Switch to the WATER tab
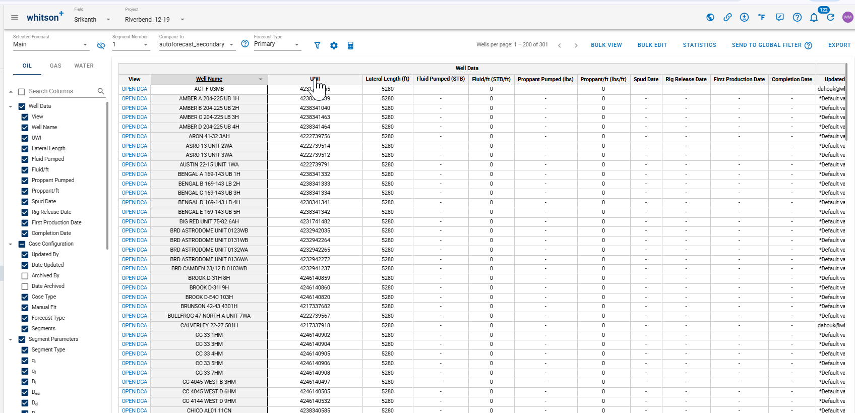This screenshot has width=855, height=413. click(84, 66)
